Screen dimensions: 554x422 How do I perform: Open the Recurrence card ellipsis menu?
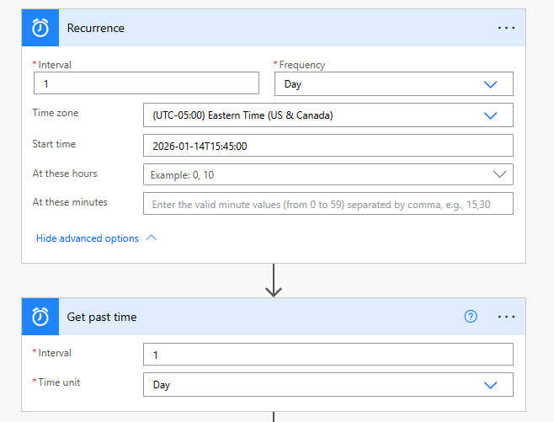(506, 28)
